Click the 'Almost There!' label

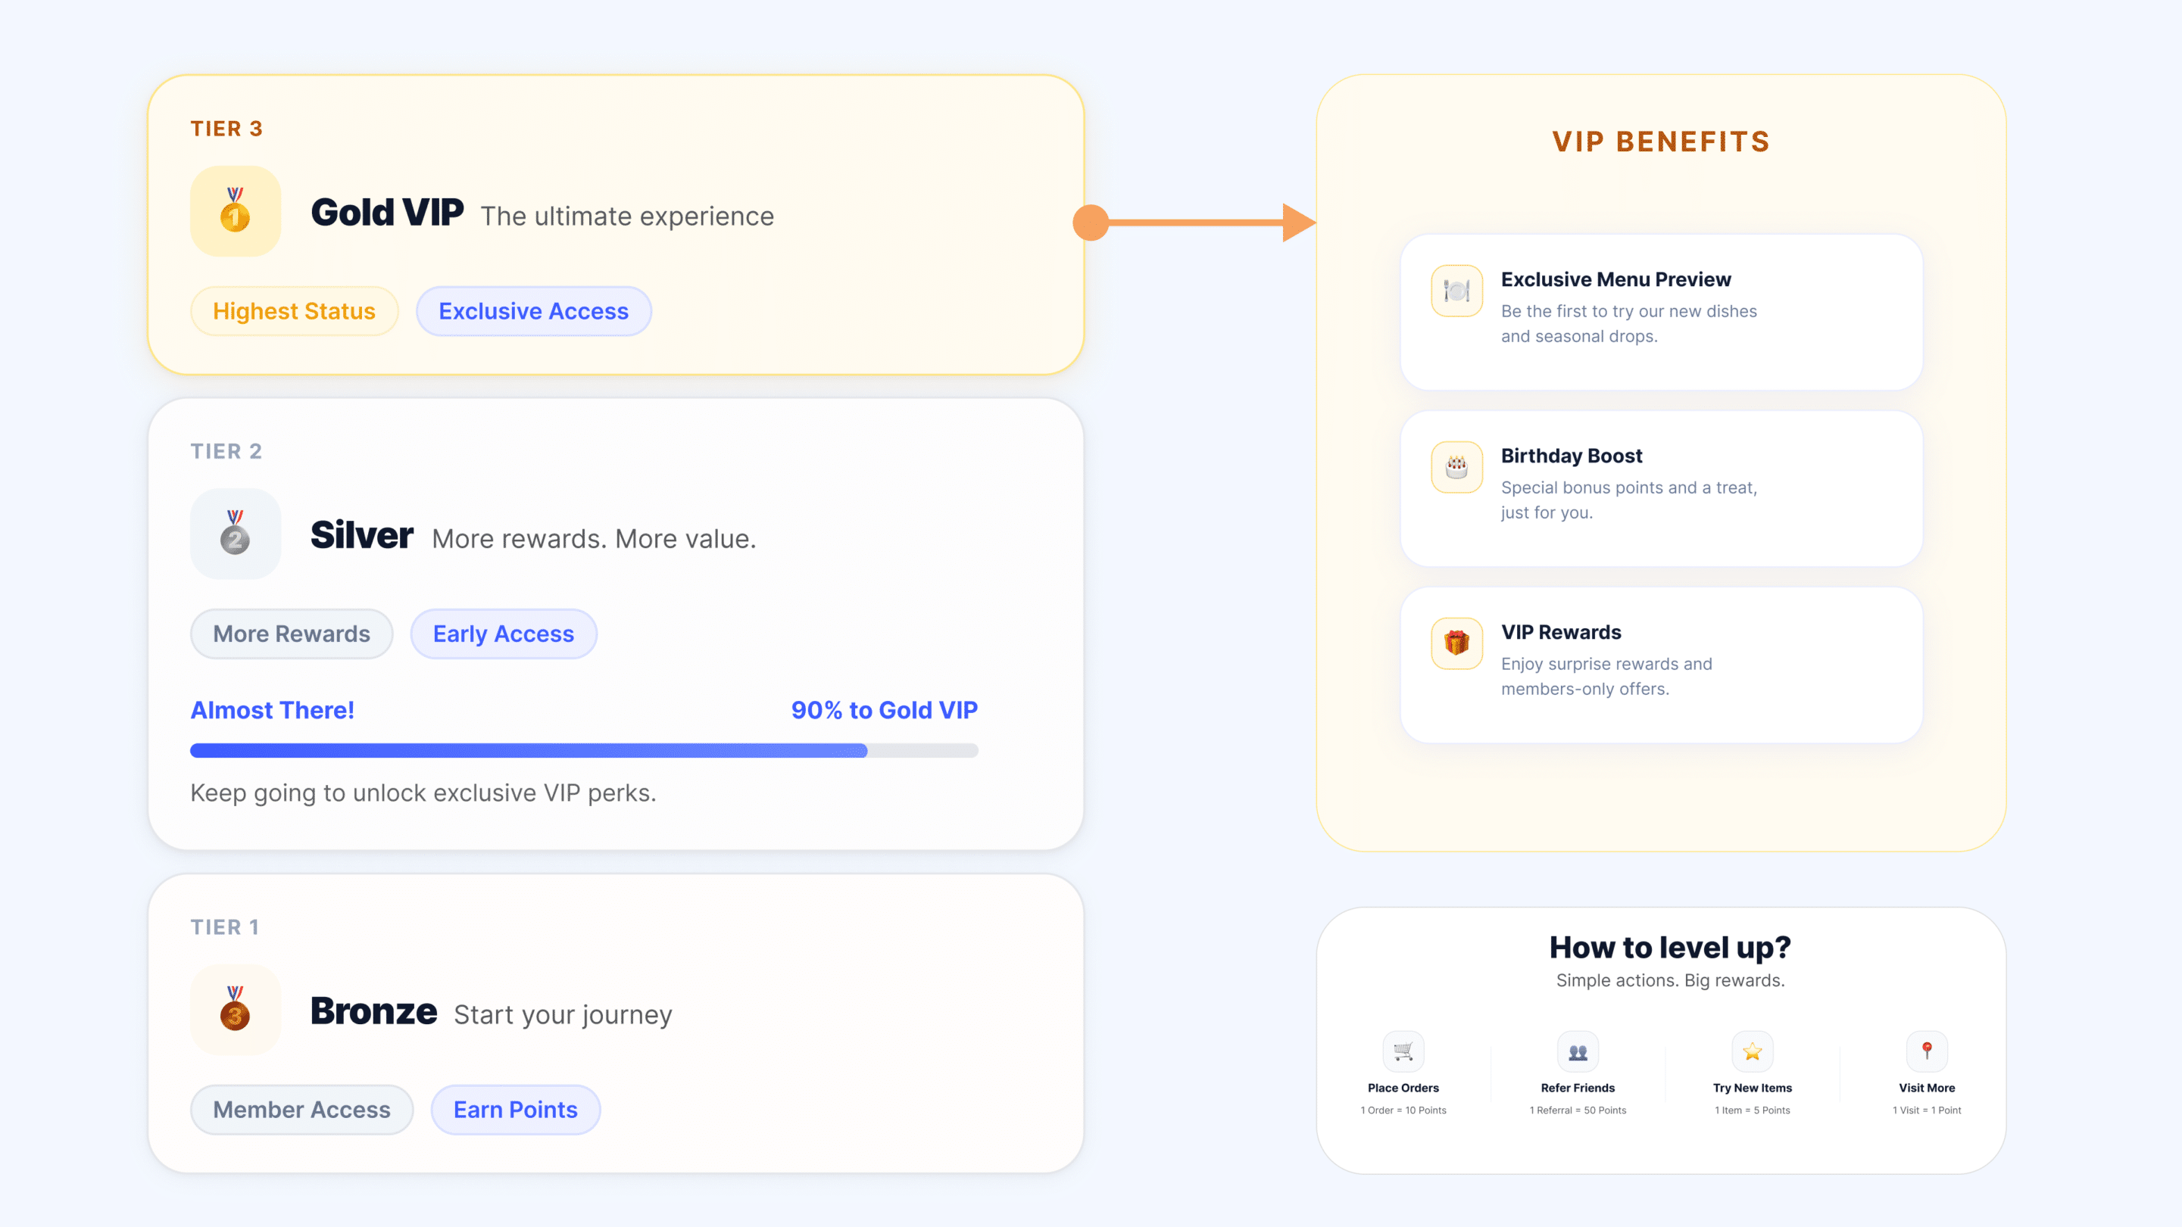[x=272, y=709]
